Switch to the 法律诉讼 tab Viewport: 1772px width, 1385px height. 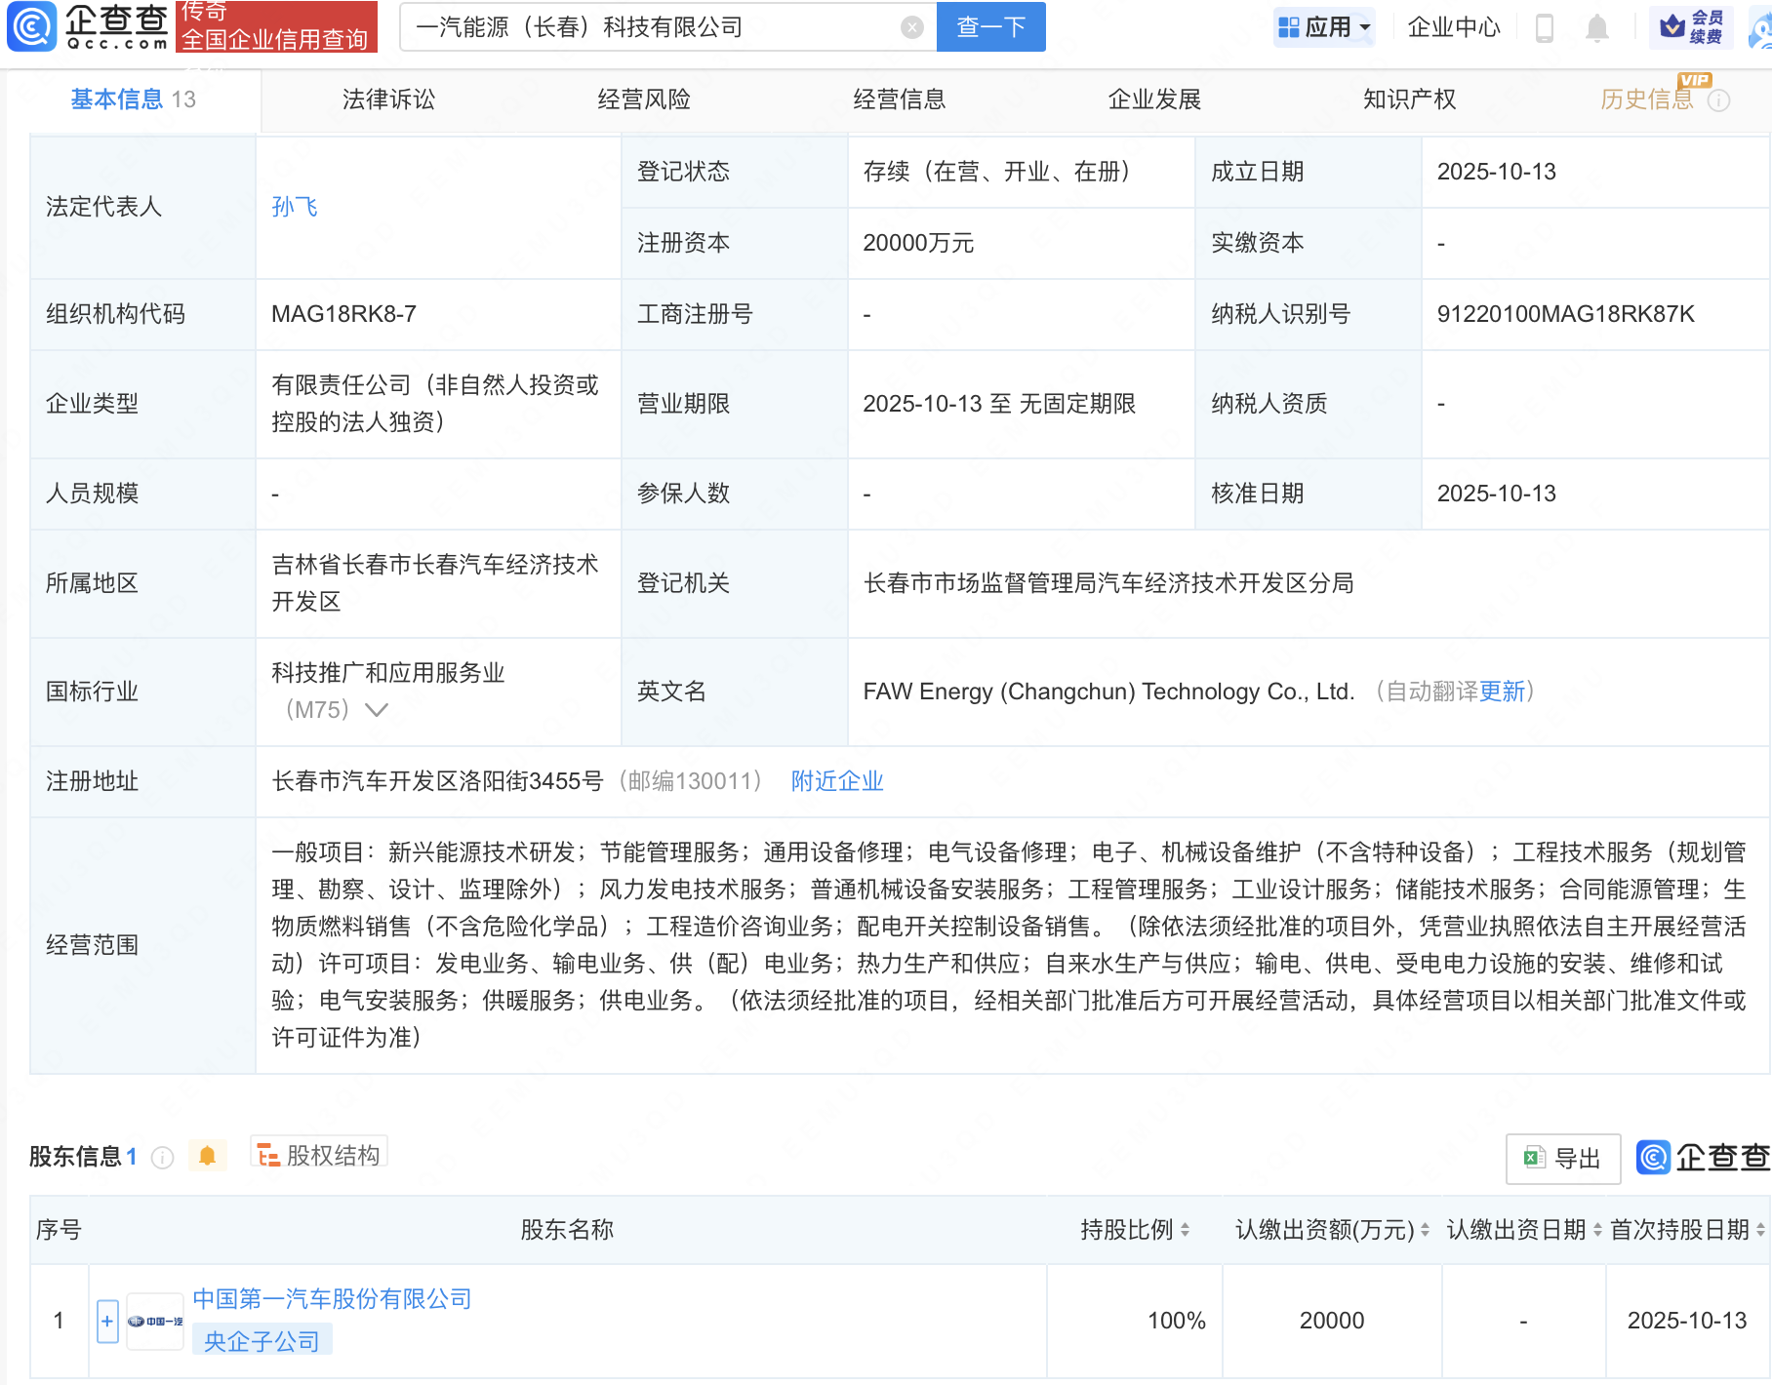388,99
